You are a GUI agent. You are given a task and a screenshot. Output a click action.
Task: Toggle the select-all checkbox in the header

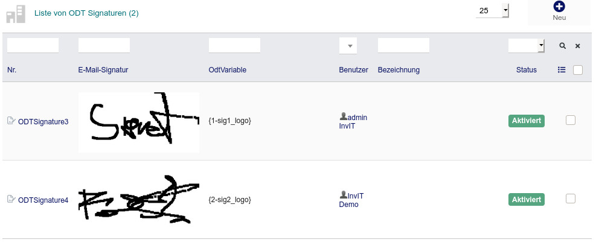(578, 70)
